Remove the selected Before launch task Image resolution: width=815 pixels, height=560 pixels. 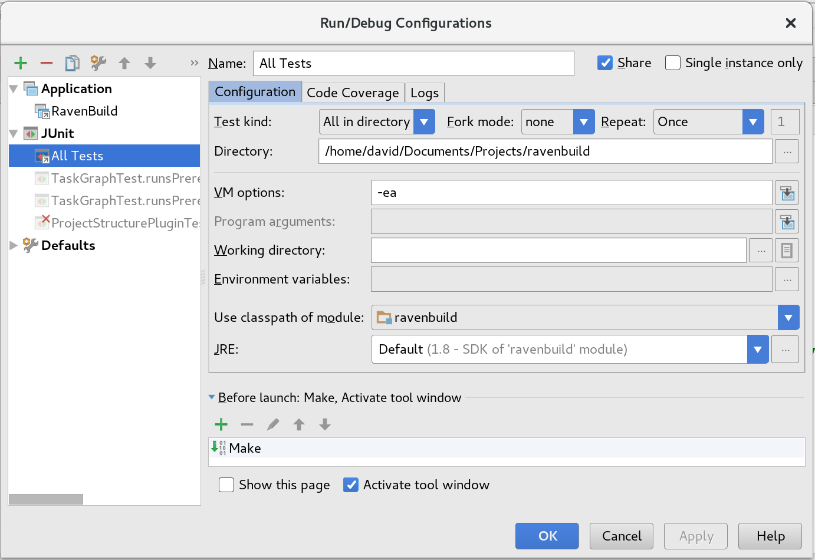pos(247,424)
